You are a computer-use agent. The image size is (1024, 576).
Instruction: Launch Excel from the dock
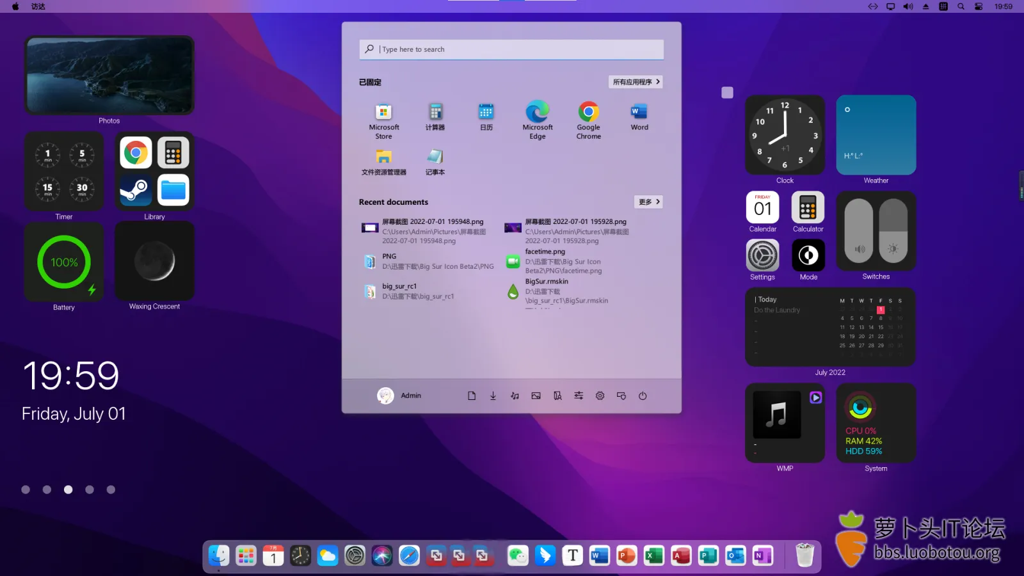653,556
